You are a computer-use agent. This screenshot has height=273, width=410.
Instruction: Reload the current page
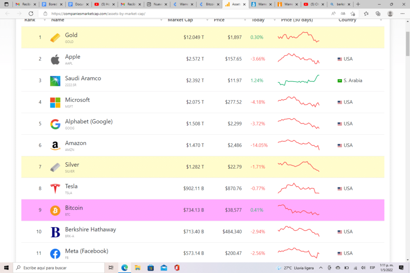(x=31, y=14)
